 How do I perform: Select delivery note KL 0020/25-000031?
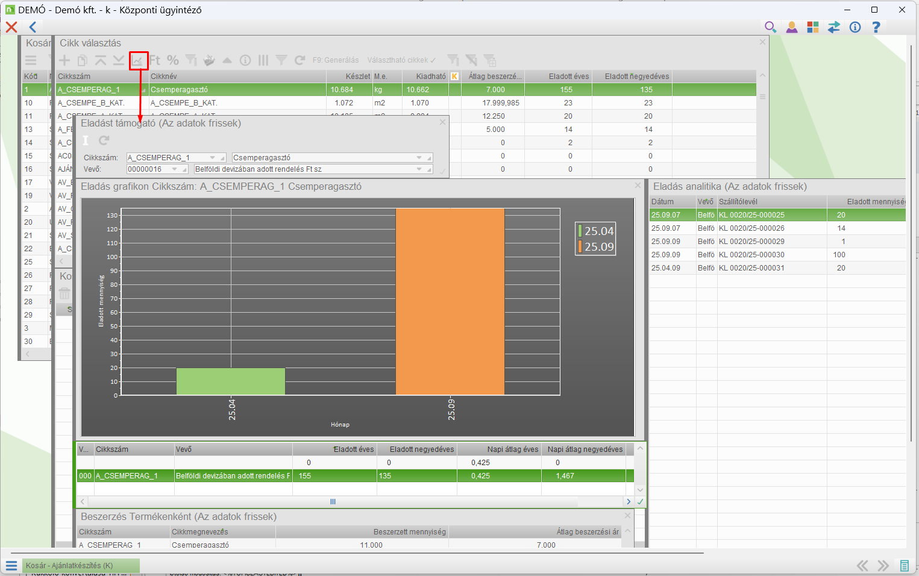(x=777, y=268)
